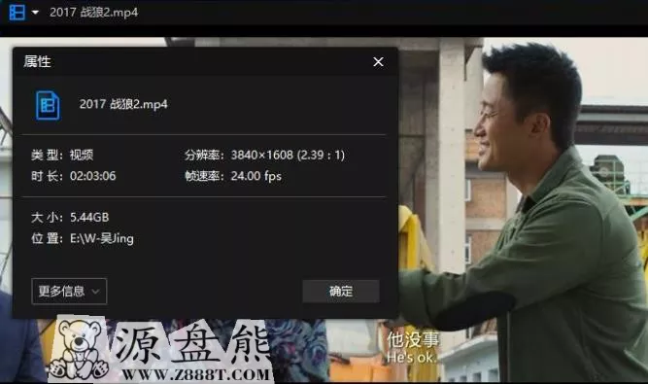Click the WWW.Z888T.COM watermark text
Image resolution: width=648 pixels, height=384 pixels.
[196, 375]
